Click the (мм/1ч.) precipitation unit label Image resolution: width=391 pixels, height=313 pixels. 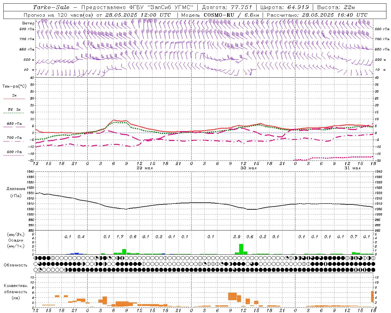(16, 246)
